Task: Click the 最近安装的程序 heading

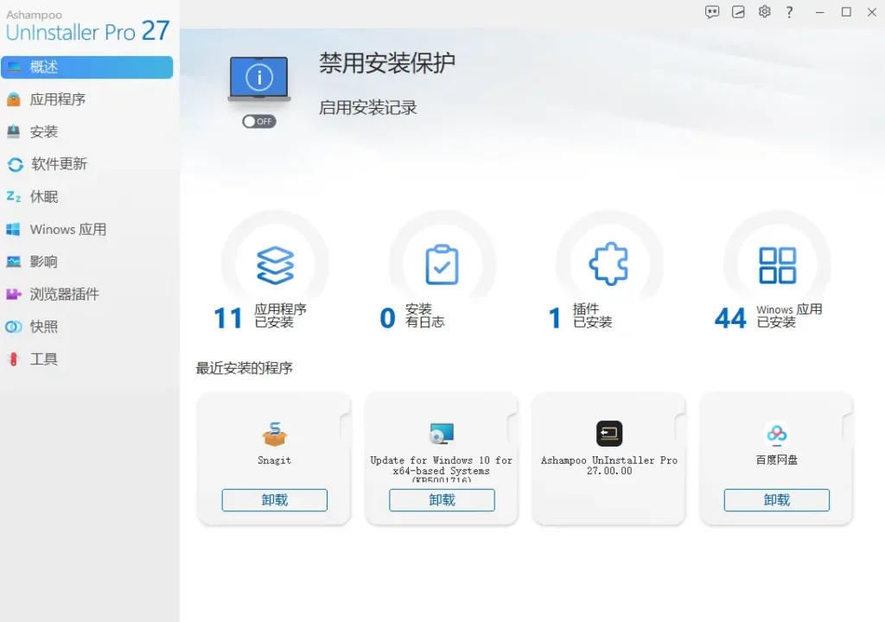Action: 245,369
